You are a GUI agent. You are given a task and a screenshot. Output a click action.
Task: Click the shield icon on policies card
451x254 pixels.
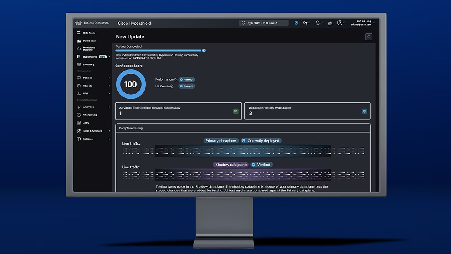click(364, 111)
